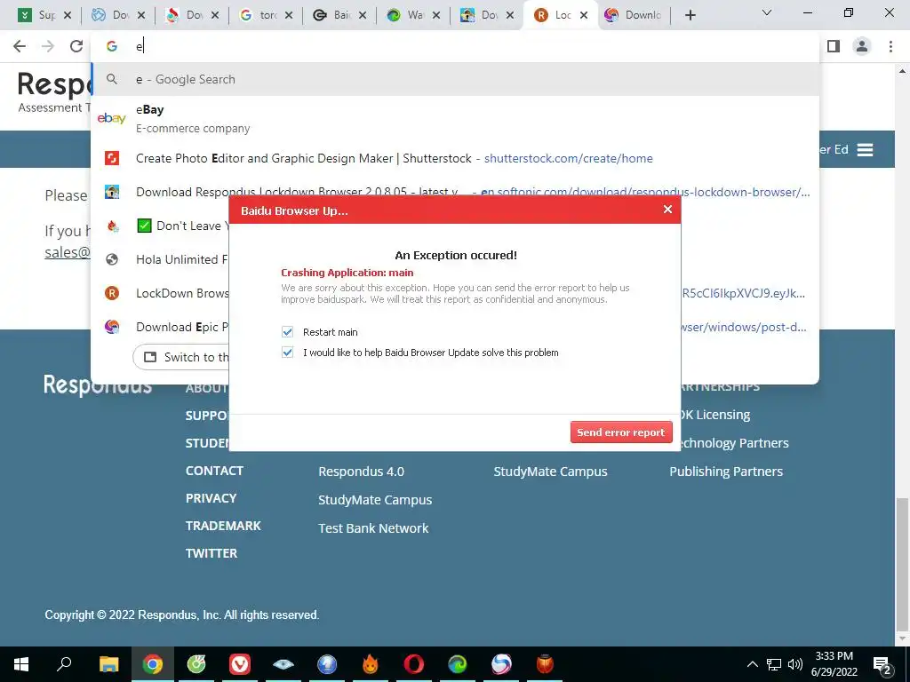
Task: Open TRADEMARK footer link
Action: click(223, 526)
